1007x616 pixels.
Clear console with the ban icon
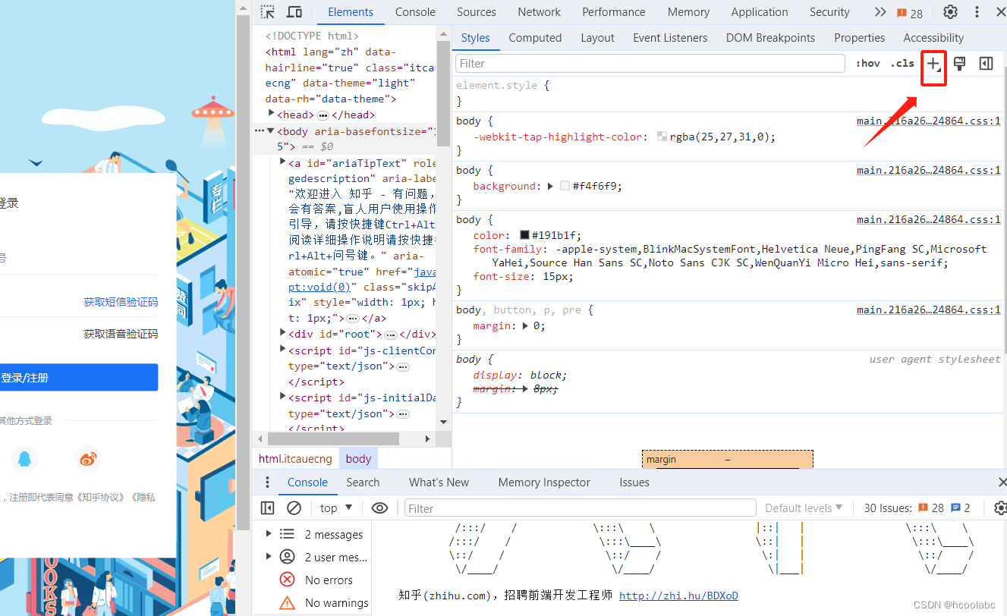294,508
